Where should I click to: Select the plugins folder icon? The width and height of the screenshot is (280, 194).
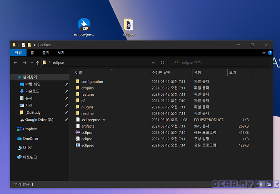pos(78,107)
